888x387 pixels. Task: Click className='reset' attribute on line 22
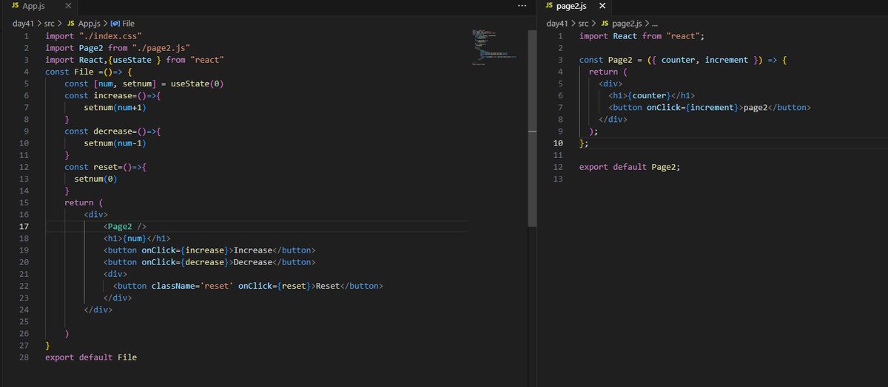[192, 286]
